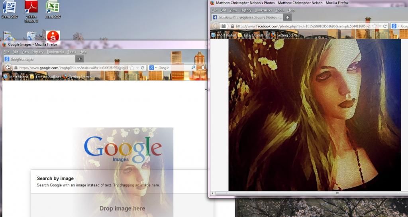Bookmark the Google Images page with the star

tap(132, 68)
